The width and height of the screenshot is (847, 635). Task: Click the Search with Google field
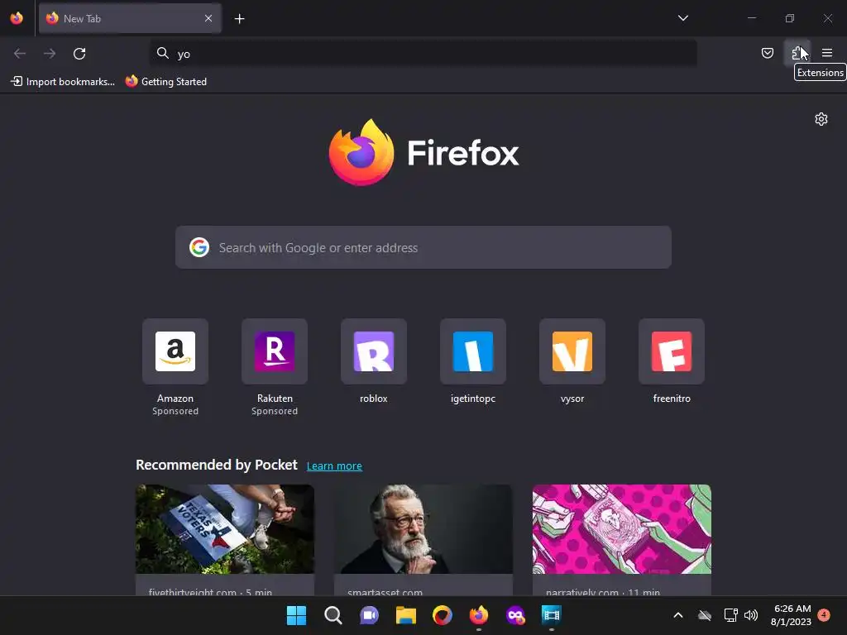[423, 247]
